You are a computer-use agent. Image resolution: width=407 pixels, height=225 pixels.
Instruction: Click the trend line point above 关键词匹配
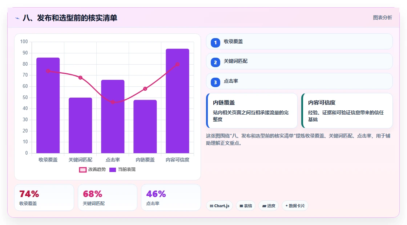[80, 78]
